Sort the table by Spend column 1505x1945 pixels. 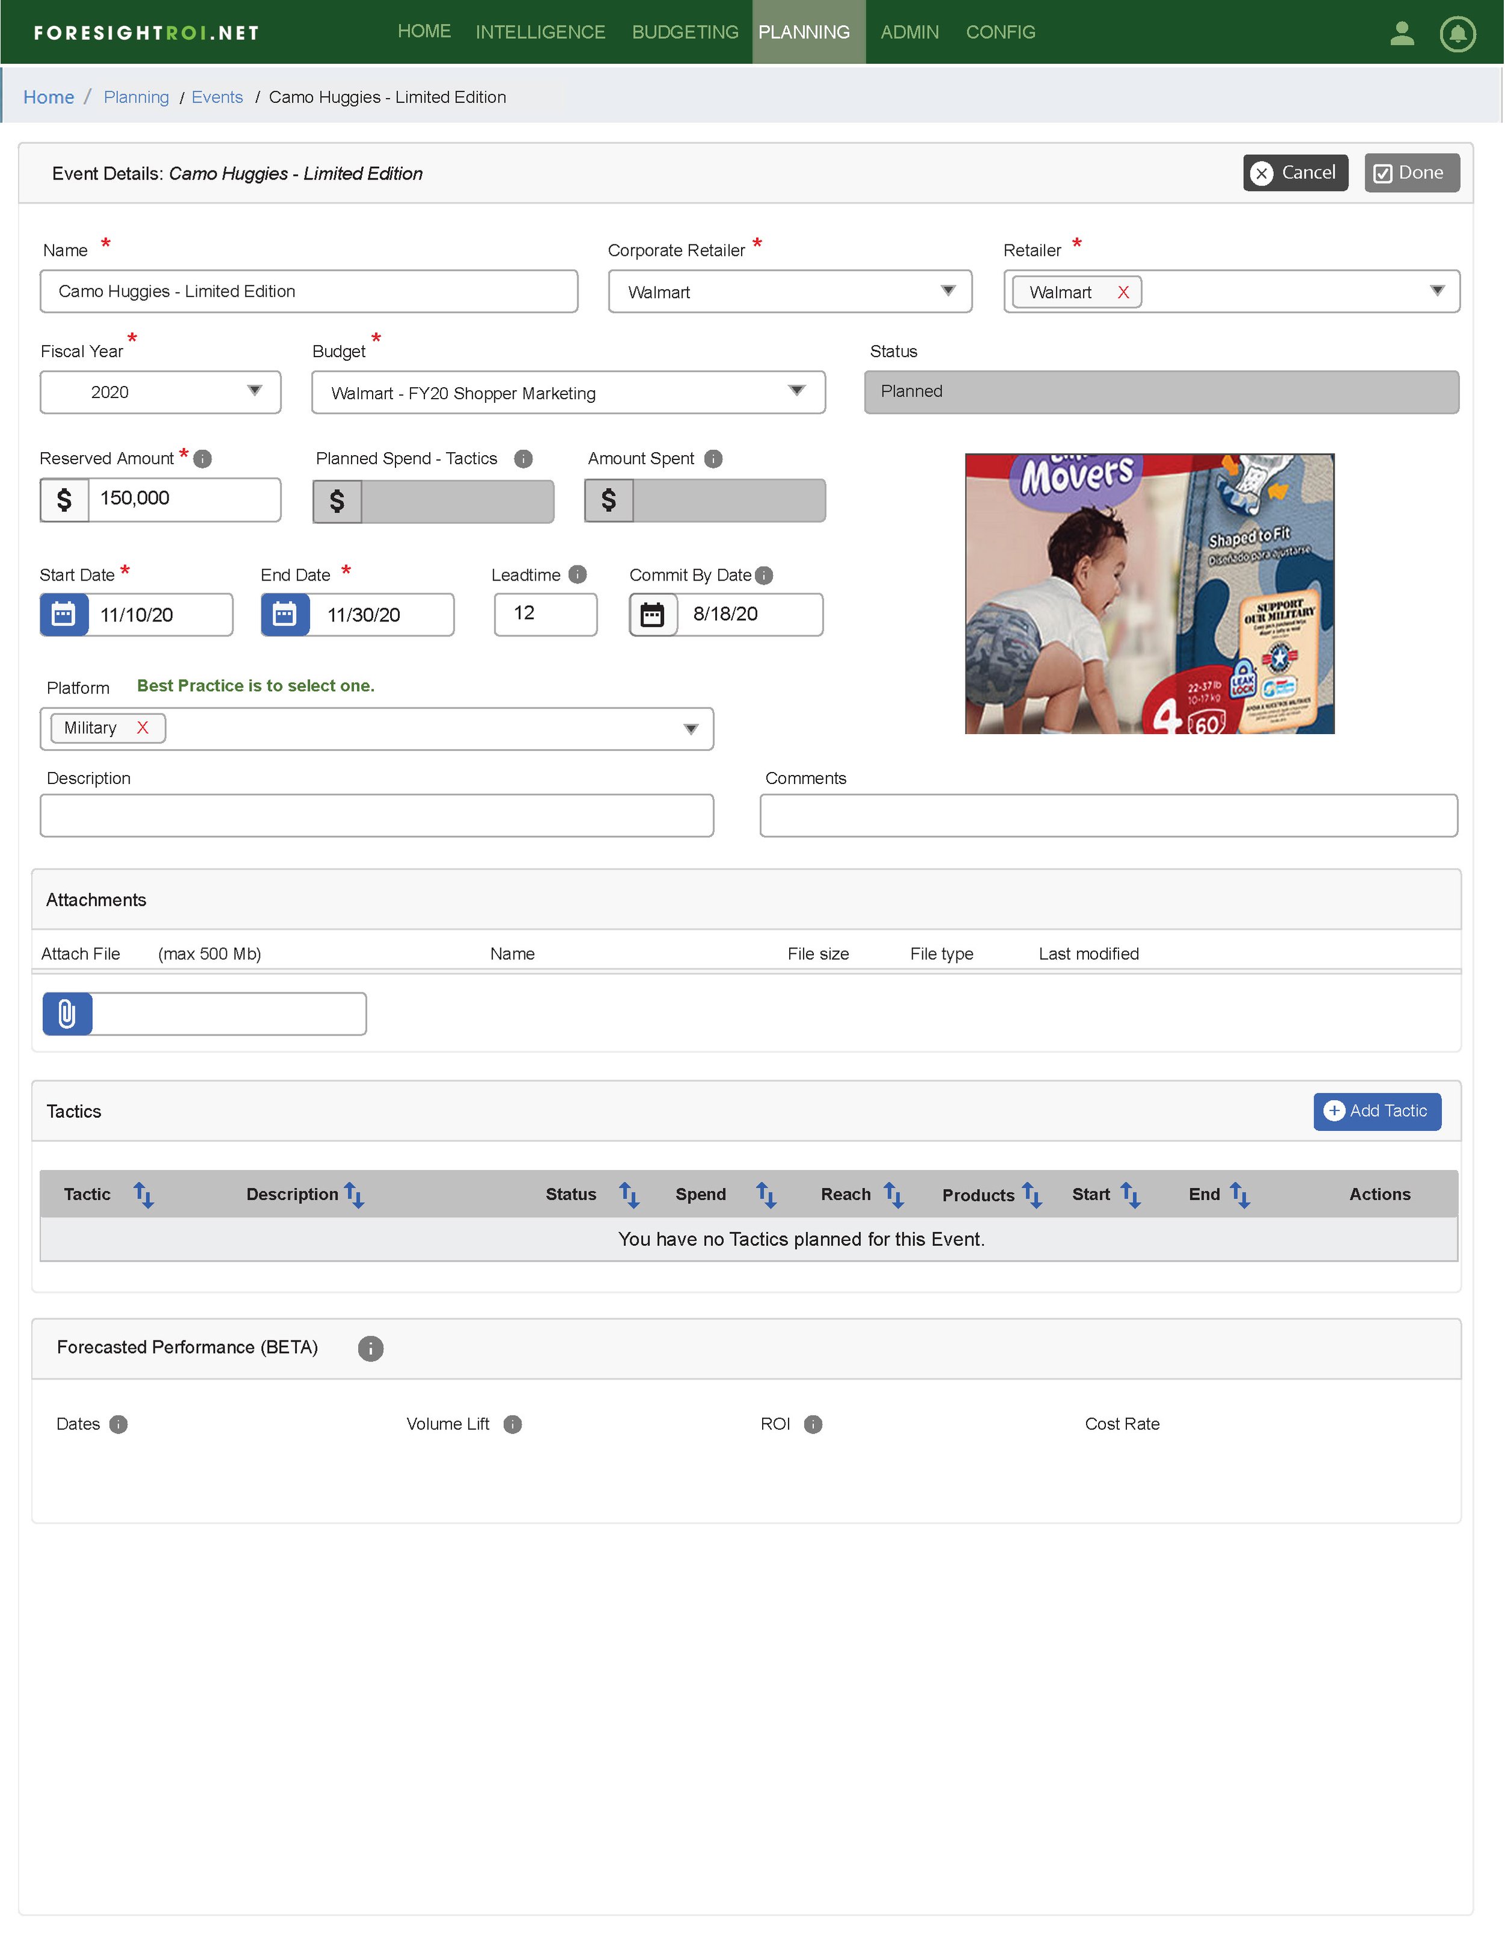pyautogui.click(x=767, y=1194)
